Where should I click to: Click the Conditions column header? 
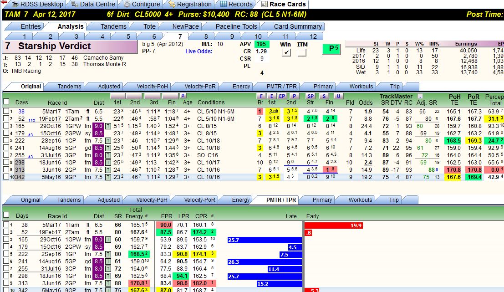211,102
